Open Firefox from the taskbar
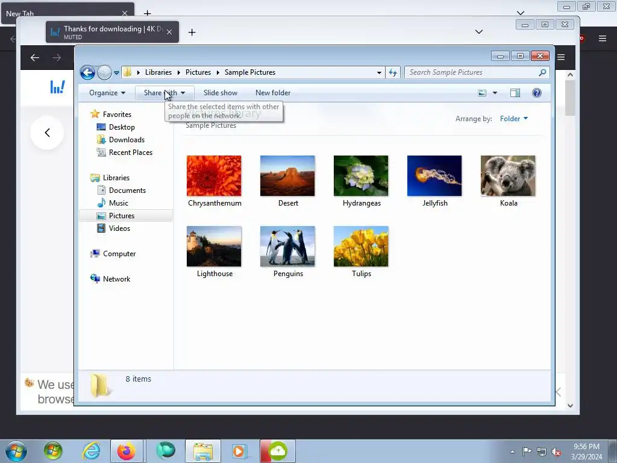 point(127,451)
